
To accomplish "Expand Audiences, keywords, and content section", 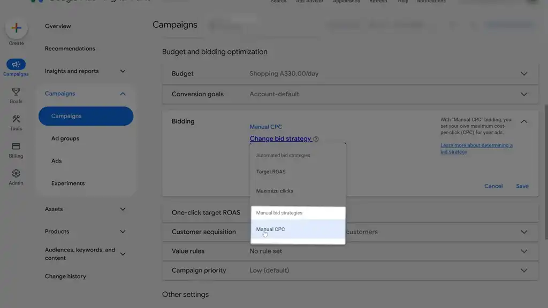I will pyautogui.click(x=123, y=254).
